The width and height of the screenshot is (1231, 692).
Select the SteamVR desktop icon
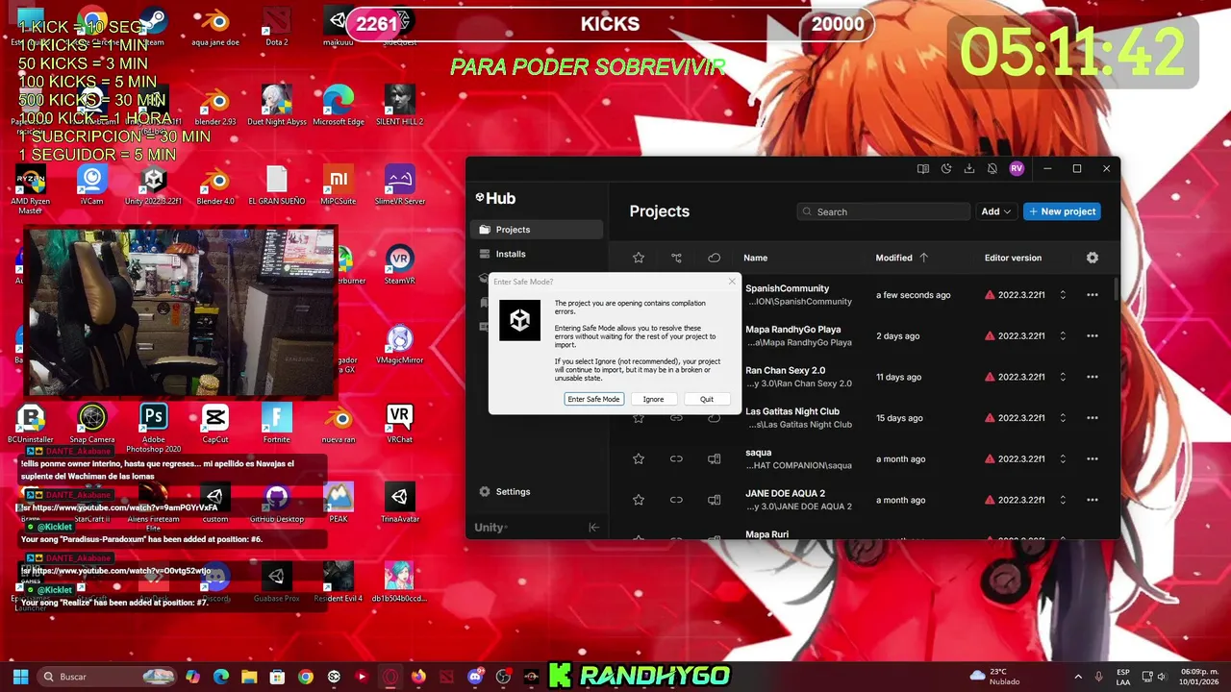click(400, 264)
